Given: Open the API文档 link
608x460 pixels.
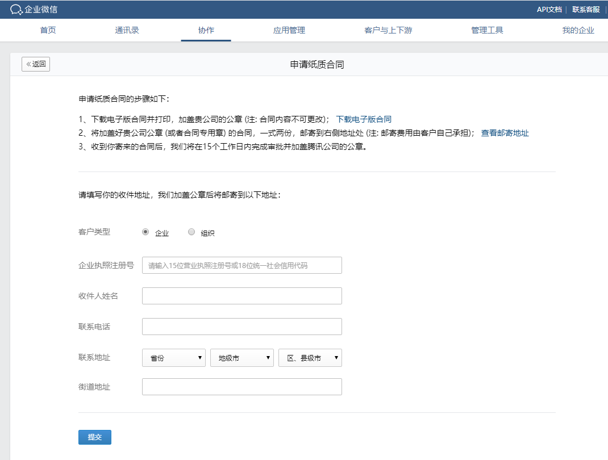Looking at the screenshot, I should (x=549, y=10).
